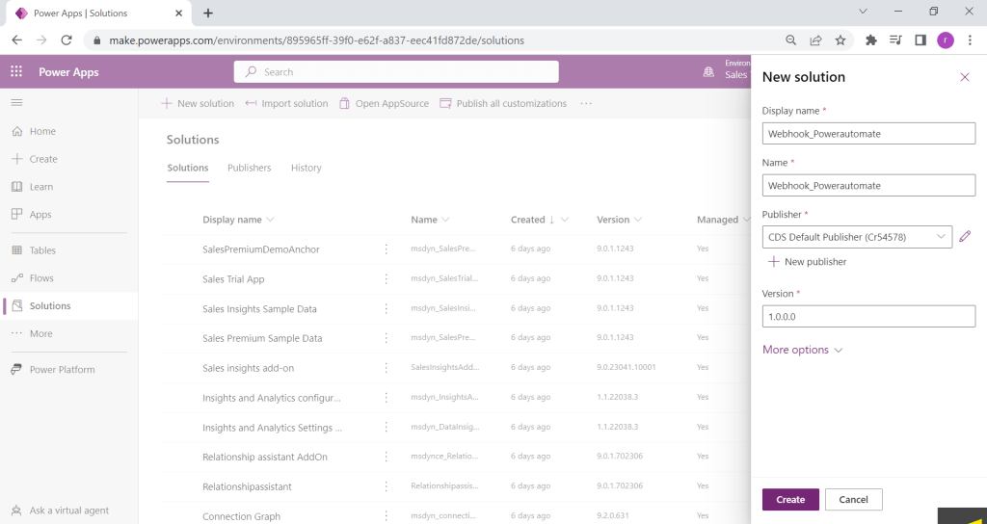Collapse the left navigation hamburger menu
This screenshot has width=987, height=524.
tap(16, 102)
